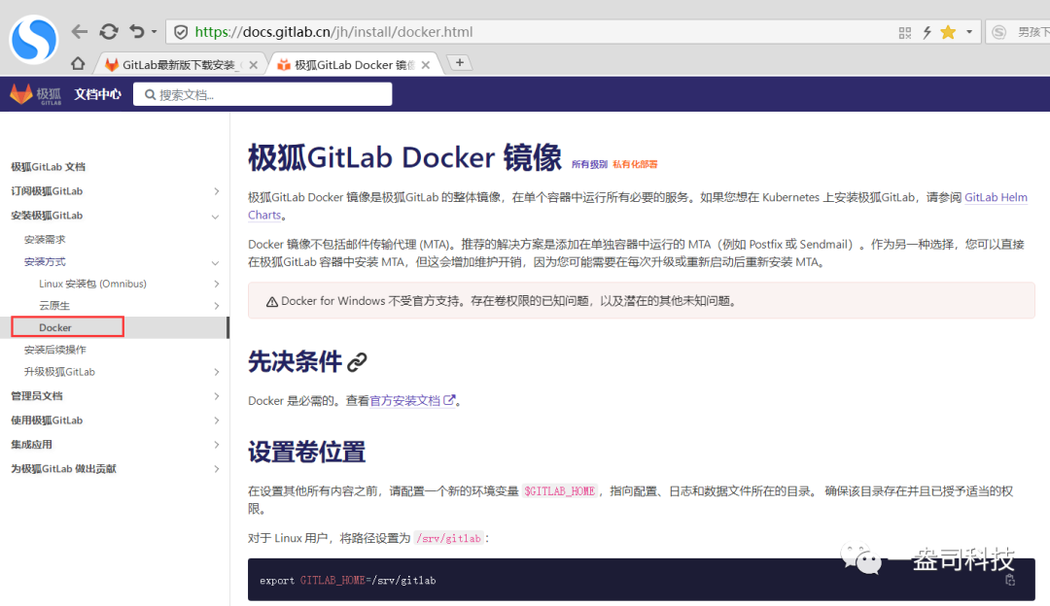Screen dimensions: 1050x606
Task: Open 安装需求 in sidebar
Action: click(45, 239)
